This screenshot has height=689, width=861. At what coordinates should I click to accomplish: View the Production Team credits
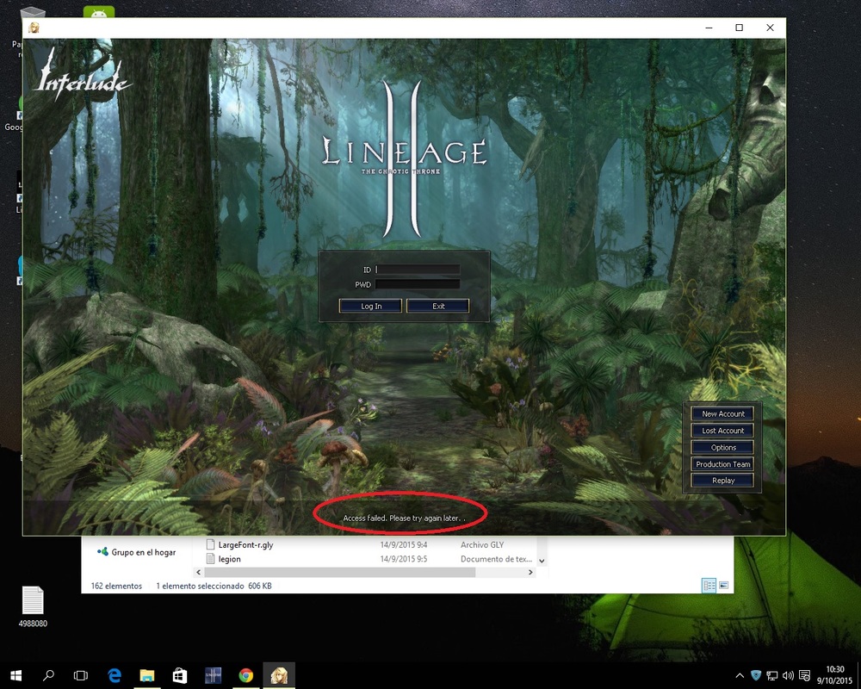tap(723, 464)
